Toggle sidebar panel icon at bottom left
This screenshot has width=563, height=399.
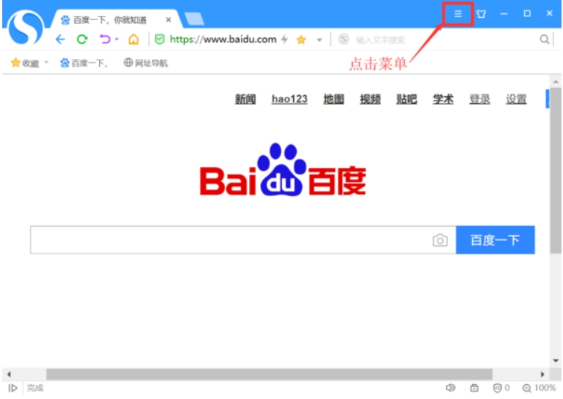13,388
